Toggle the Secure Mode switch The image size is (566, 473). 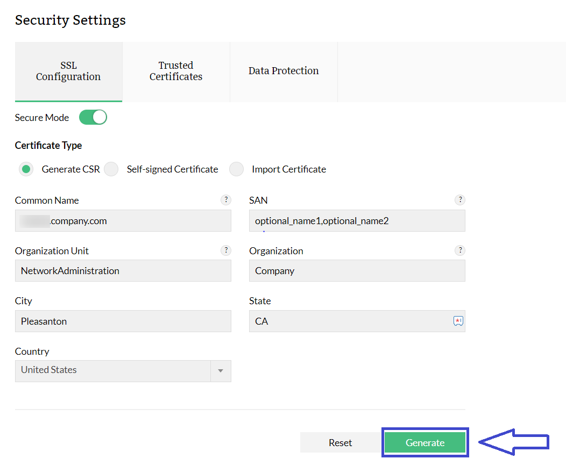(93, 117)
